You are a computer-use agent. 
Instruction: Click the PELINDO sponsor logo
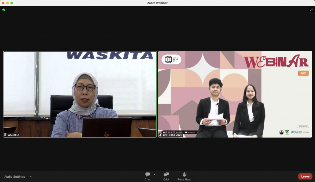296,132
